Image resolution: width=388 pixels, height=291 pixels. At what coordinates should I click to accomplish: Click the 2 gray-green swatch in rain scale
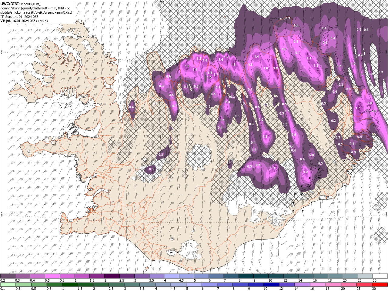point(101,284)
